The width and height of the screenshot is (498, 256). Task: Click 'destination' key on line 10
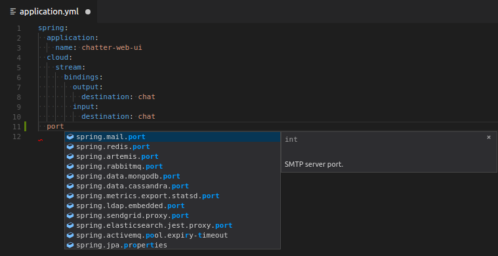click(105, 117)
